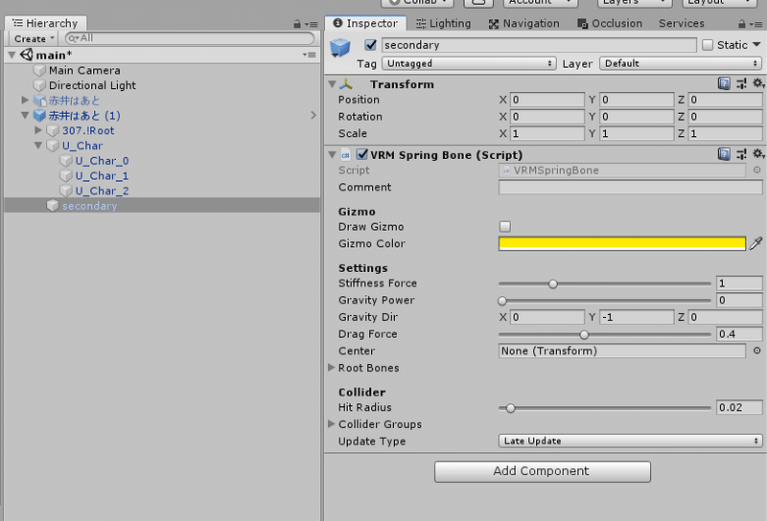Expand the Root Bones list
The image size is (767, 521).
331,368
